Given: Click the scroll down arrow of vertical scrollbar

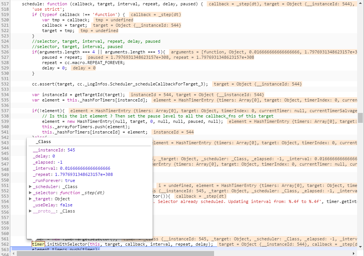Looking at the screenshot, I should coord(360,247).
